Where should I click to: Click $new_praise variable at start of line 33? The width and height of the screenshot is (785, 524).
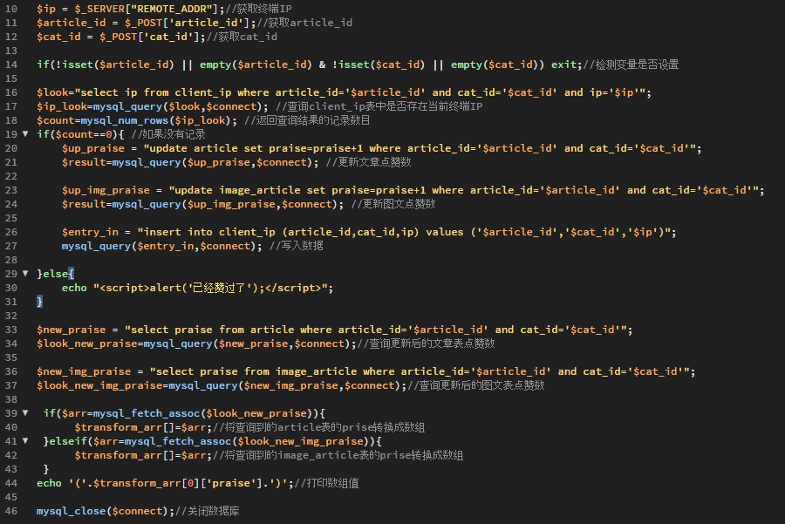click(x=72, y=330)
